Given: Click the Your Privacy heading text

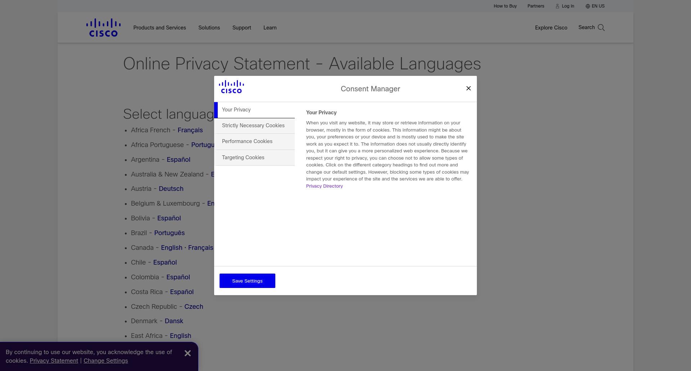Looking at the screenshot, I should tap(321, 113).
